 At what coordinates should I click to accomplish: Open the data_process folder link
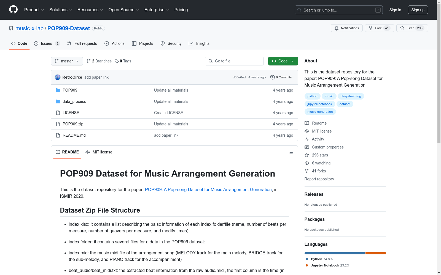point(74,101)
